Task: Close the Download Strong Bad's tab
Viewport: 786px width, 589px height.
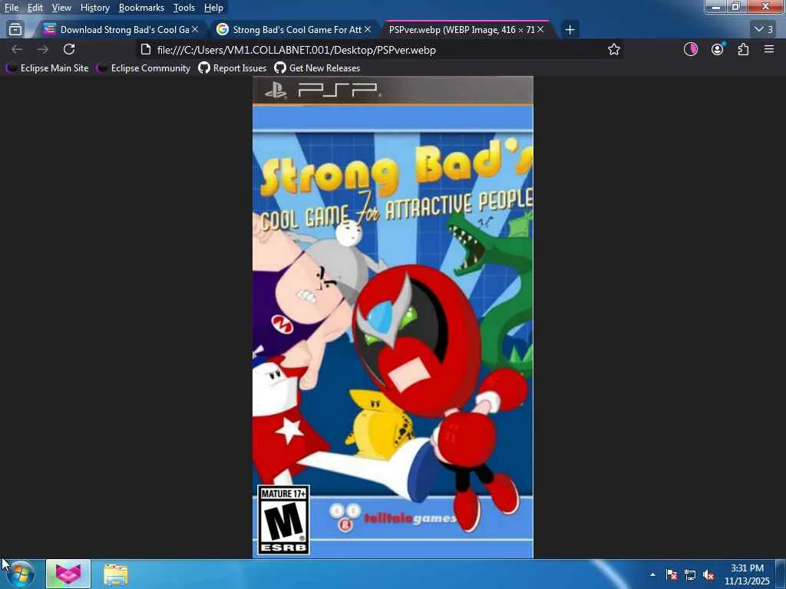Action: coord(195,30)
